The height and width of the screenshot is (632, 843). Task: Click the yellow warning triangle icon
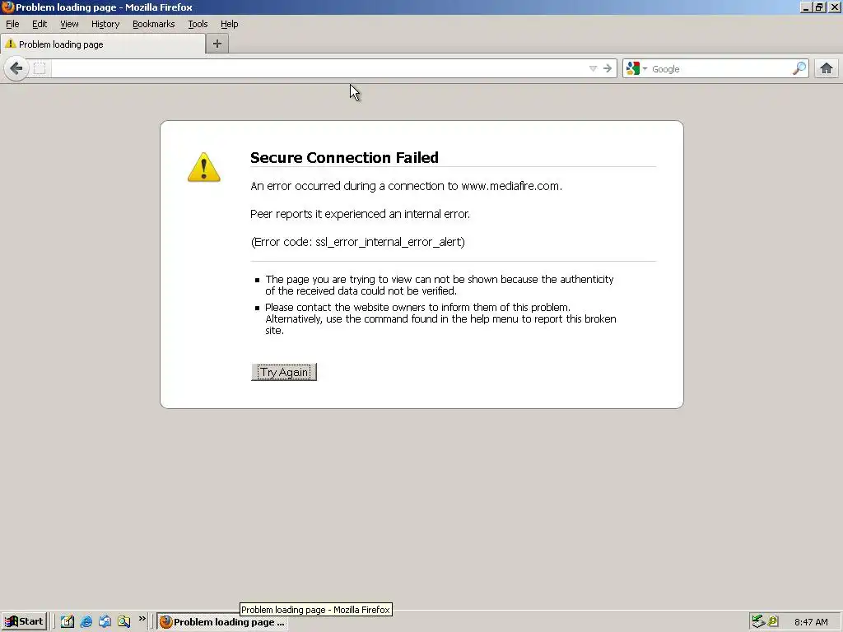point(204,167)
